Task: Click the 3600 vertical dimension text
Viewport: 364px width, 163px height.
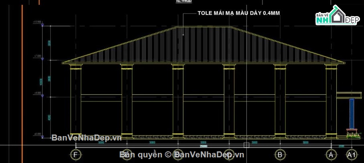Action: point(49,78)
